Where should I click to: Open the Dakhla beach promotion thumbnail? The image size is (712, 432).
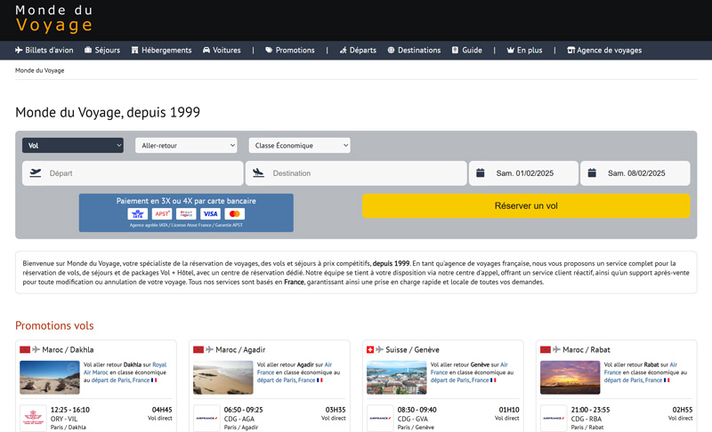click(50, 377)
